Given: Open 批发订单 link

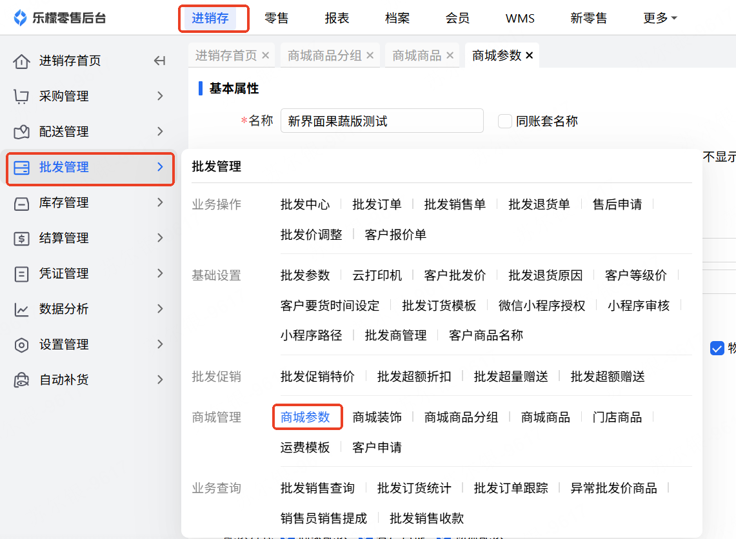Looking at the screenshot, I should tap(377, 204).
